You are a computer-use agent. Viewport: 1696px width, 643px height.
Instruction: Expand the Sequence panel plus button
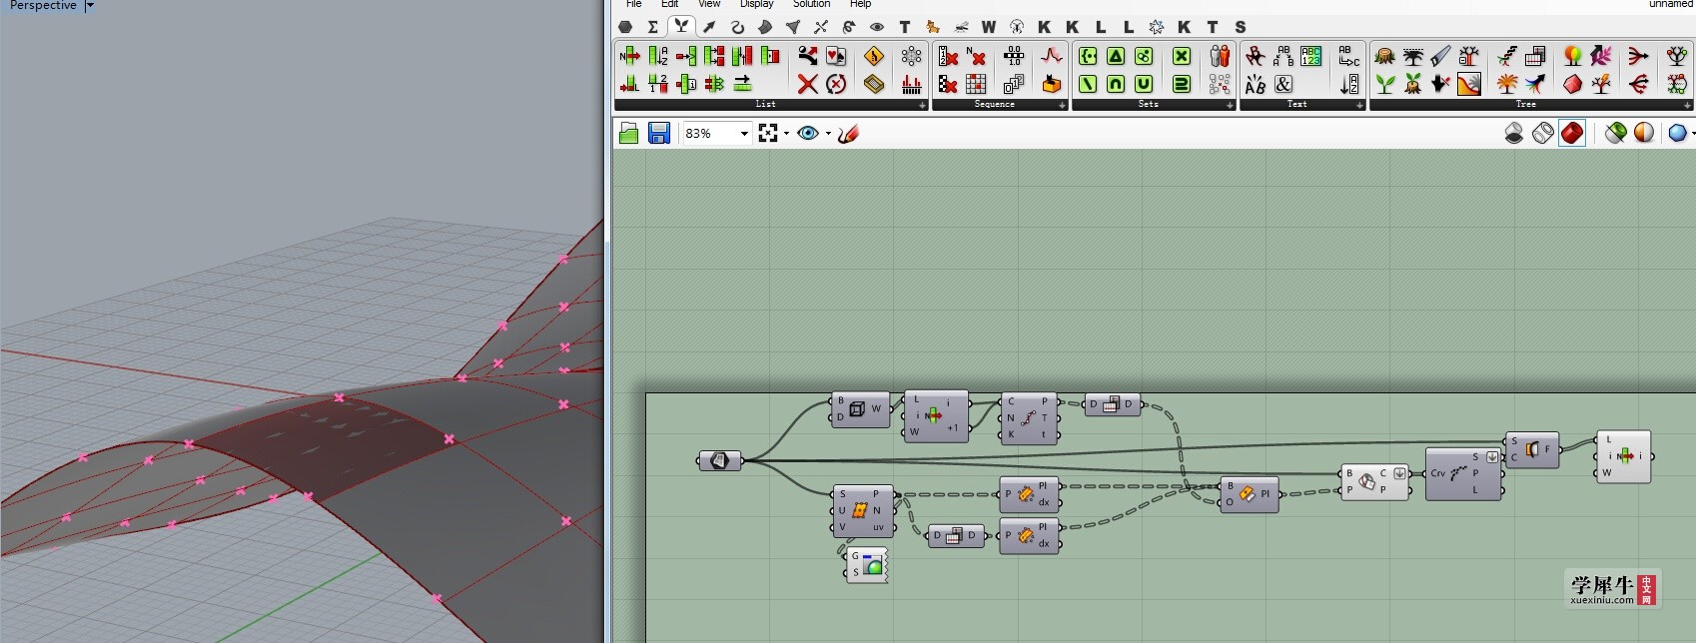1062,105
